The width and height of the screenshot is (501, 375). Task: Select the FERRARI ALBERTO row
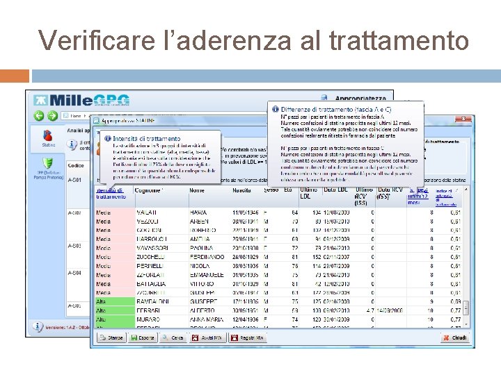coord(278,310)
